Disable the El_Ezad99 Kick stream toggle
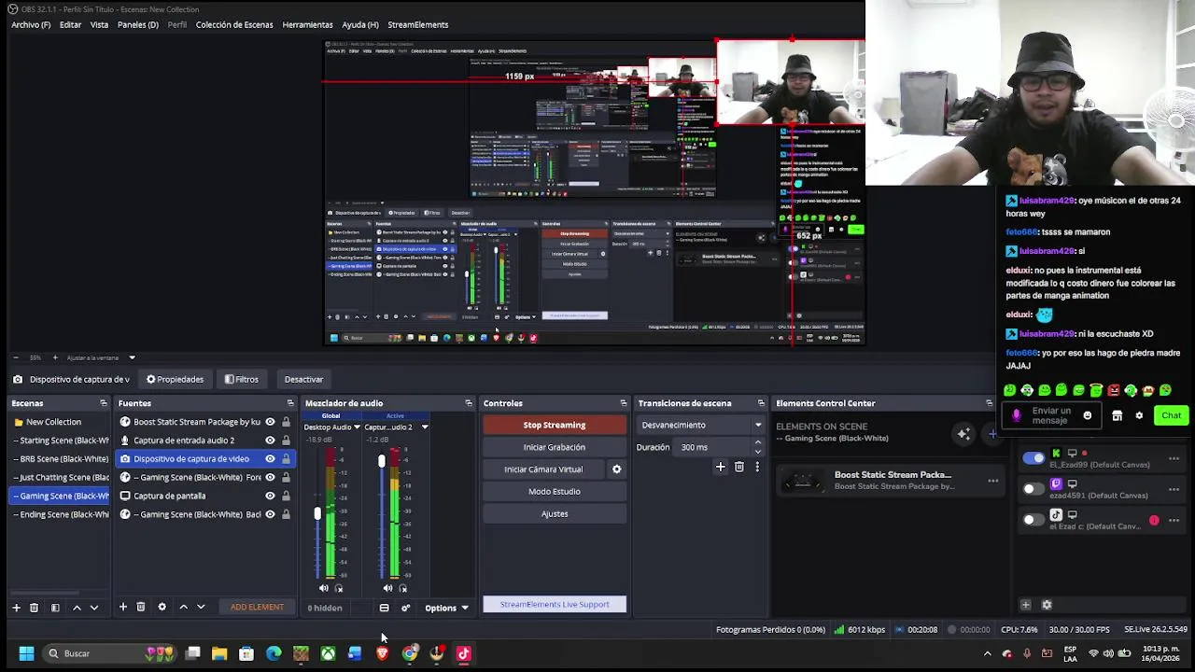 coord(1033,458)
